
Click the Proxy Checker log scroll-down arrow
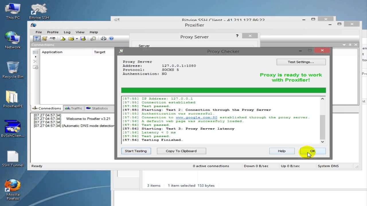click(323, 142)
